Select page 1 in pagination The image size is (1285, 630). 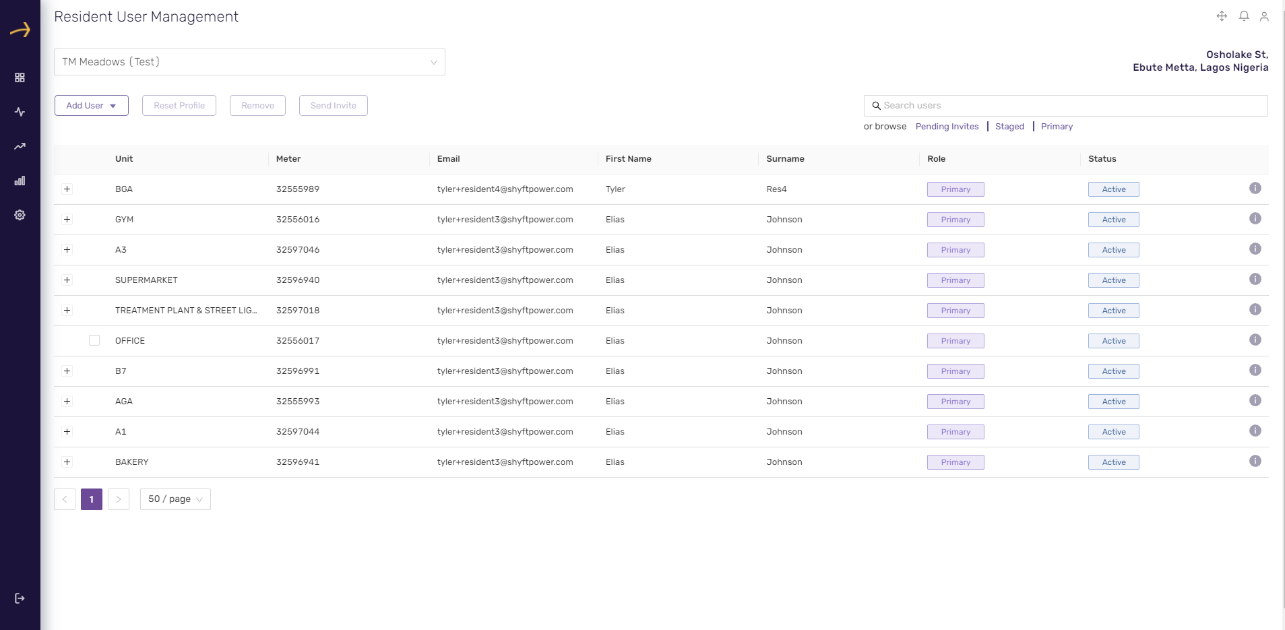(x=92, y=499)
